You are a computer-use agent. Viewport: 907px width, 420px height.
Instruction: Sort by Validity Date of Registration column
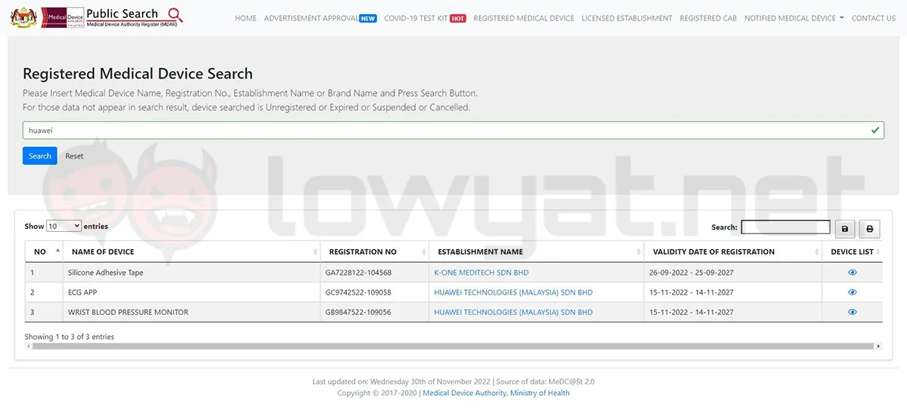tap(732, 252)
